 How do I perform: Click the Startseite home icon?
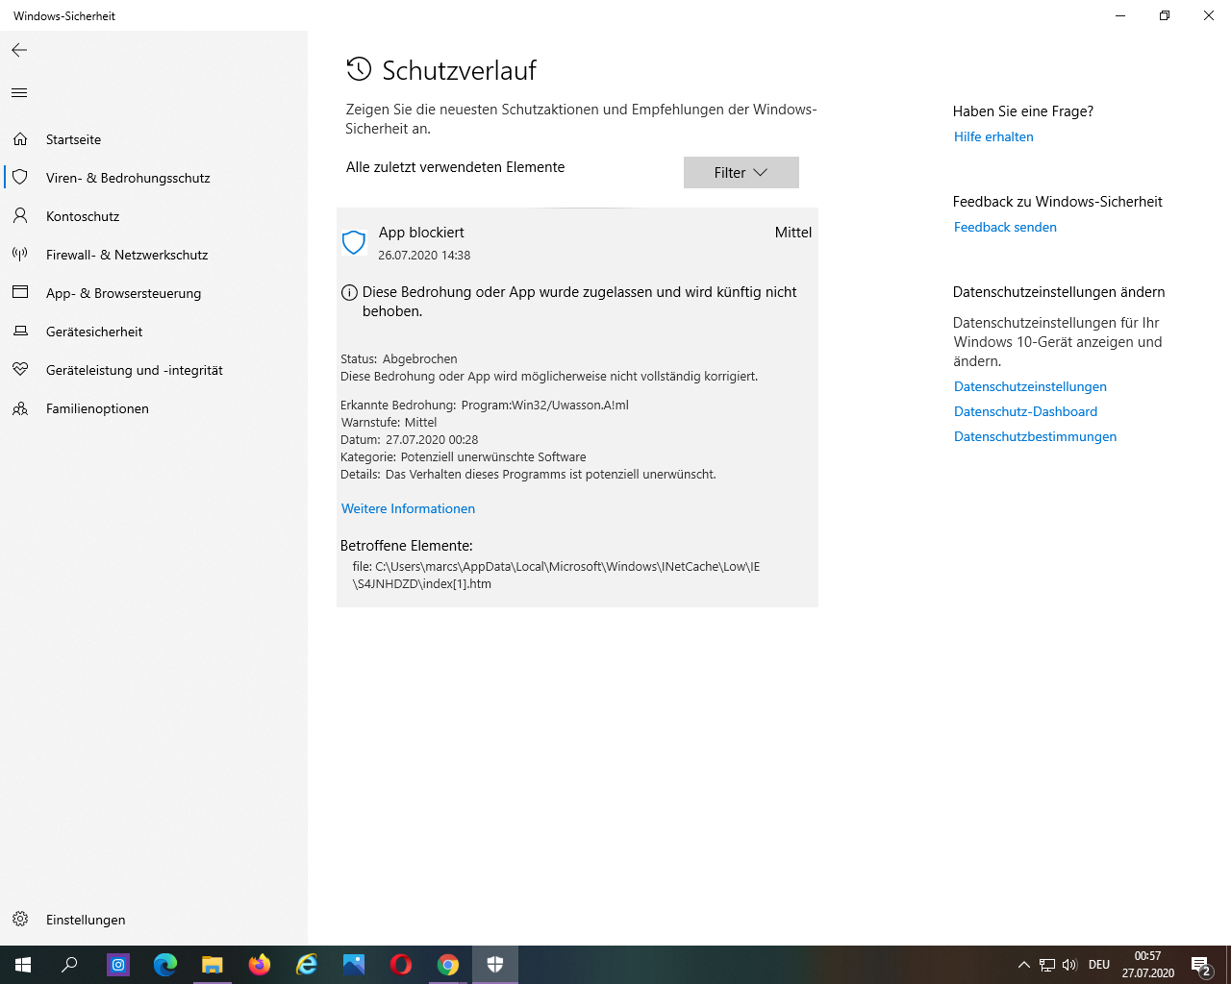(20, 139)
